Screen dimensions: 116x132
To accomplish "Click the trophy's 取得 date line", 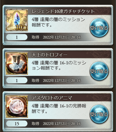I will (x=56, y=80).
